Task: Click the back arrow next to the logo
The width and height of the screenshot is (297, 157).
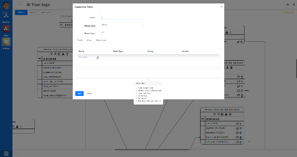Action: tap(19, 5)
